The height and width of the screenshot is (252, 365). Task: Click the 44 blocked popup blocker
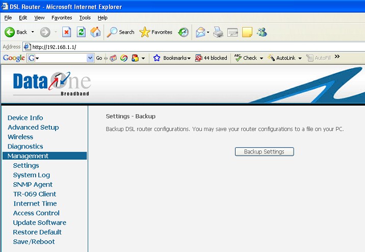(211, 58)
